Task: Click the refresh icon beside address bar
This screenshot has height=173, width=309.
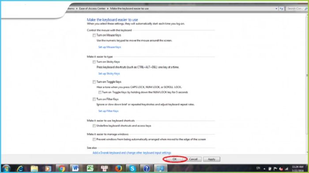Action: point(281,9)
